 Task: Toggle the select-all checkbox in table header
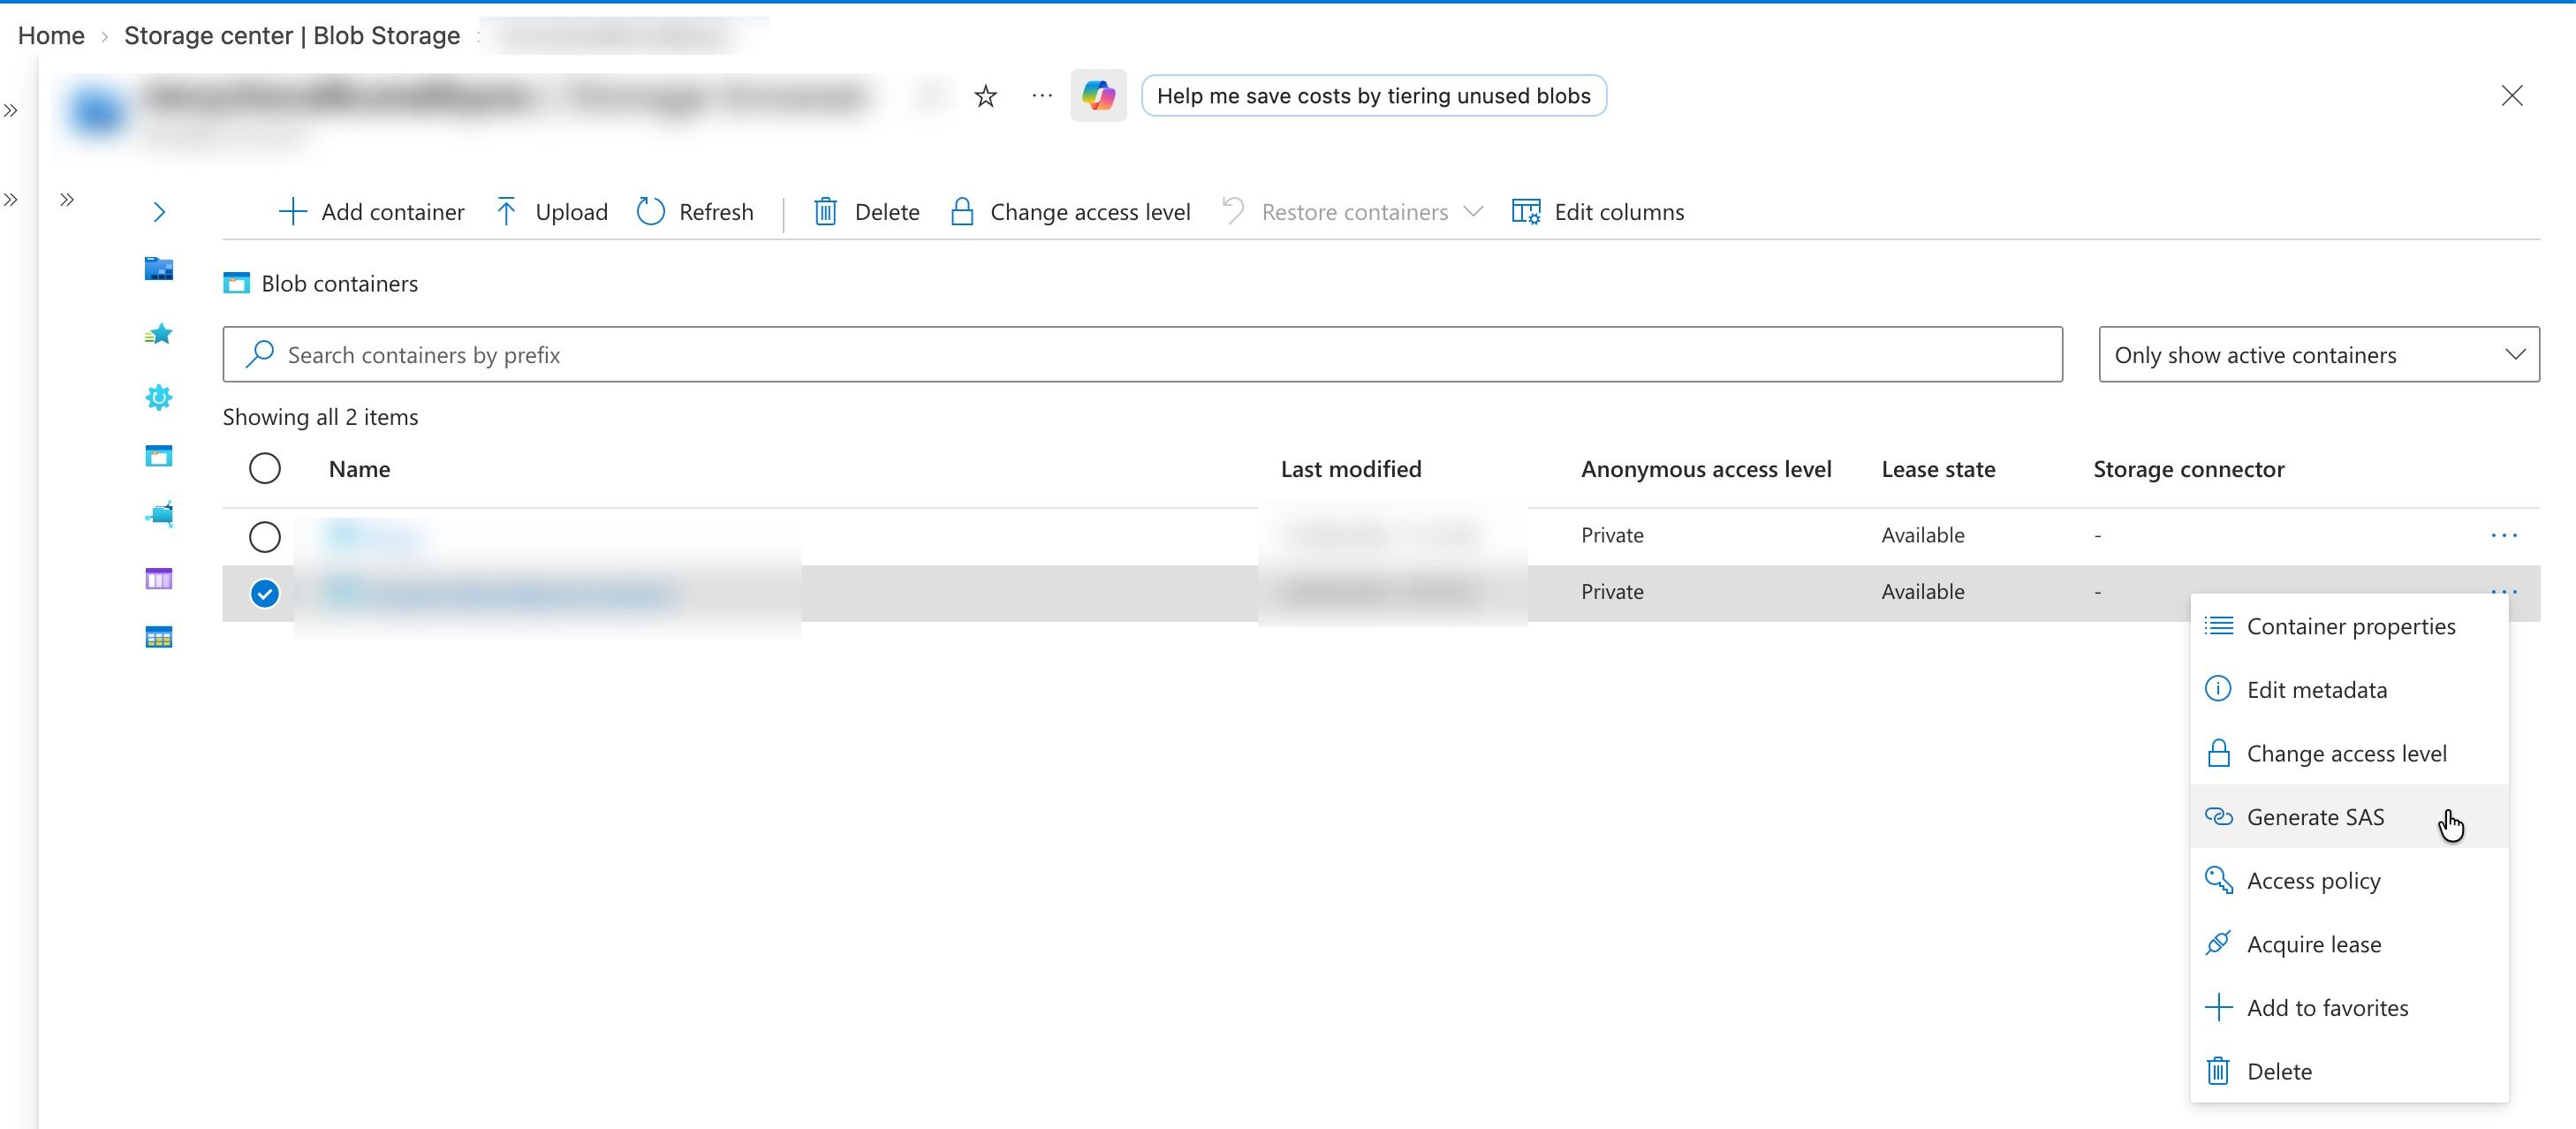265,469
